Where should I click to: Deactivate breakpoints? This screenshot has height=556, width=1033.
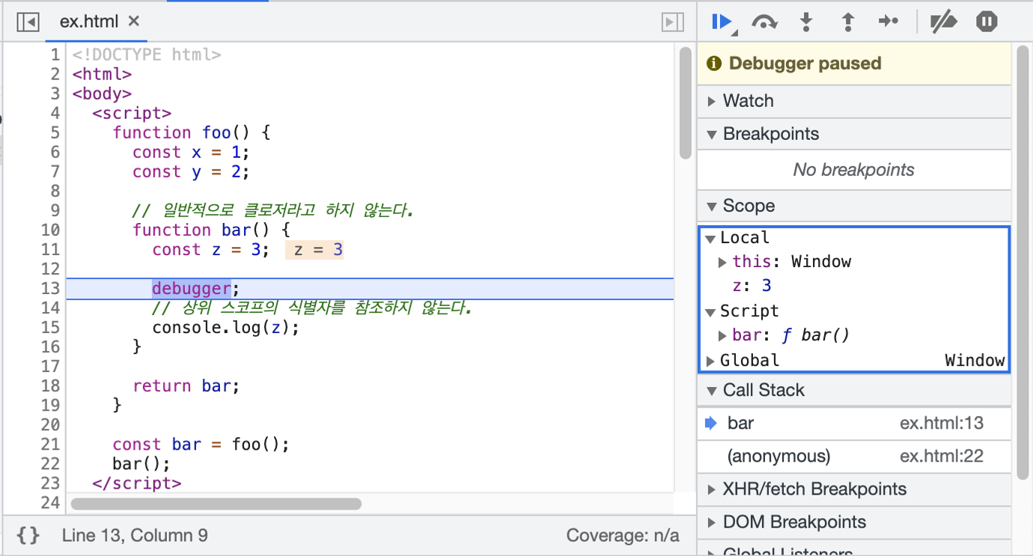tap(943, 22)
